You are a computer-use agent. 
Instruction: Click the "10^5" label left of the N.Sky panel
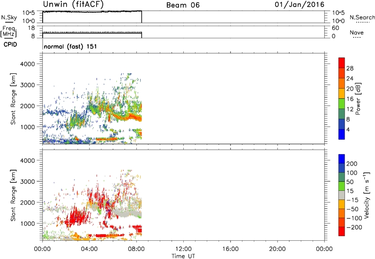tap(29, 13)
